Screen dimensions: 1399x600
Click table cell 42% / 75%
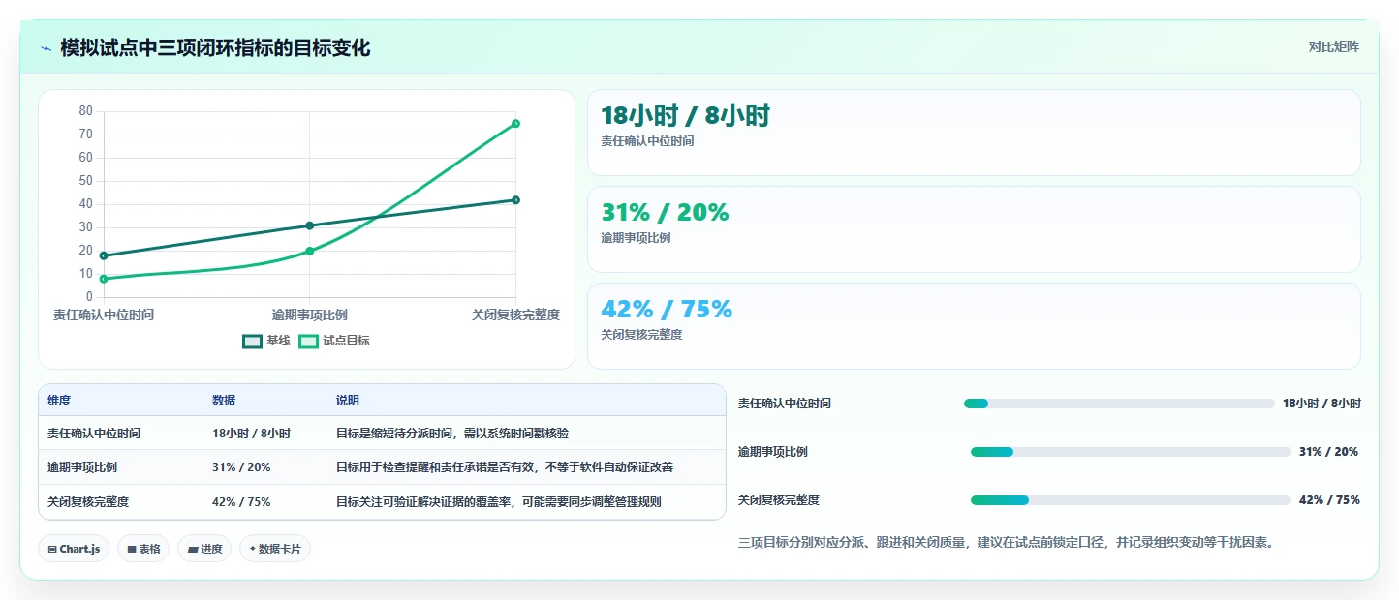pyautogui.click(x=241, y=502)
